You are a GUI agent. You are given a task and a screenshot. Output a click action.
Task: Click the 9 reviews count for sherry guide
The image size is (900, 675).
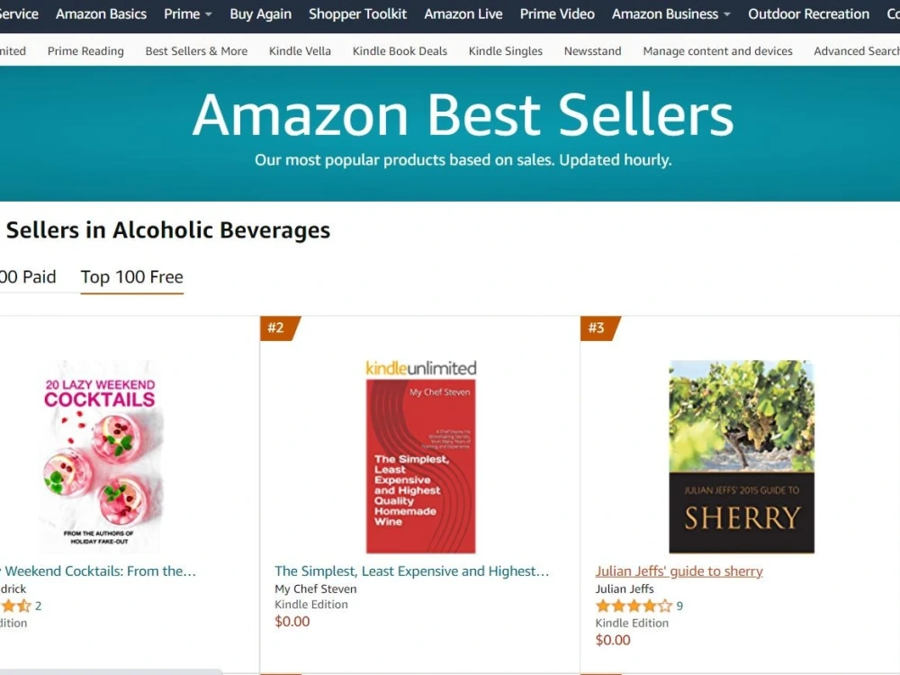pos(679,606)
